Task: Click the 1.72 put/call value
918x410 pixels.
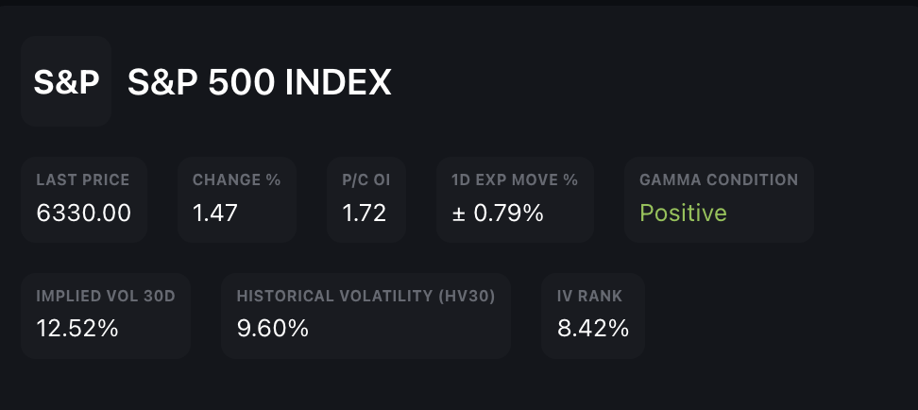Action: click(365, 213)
